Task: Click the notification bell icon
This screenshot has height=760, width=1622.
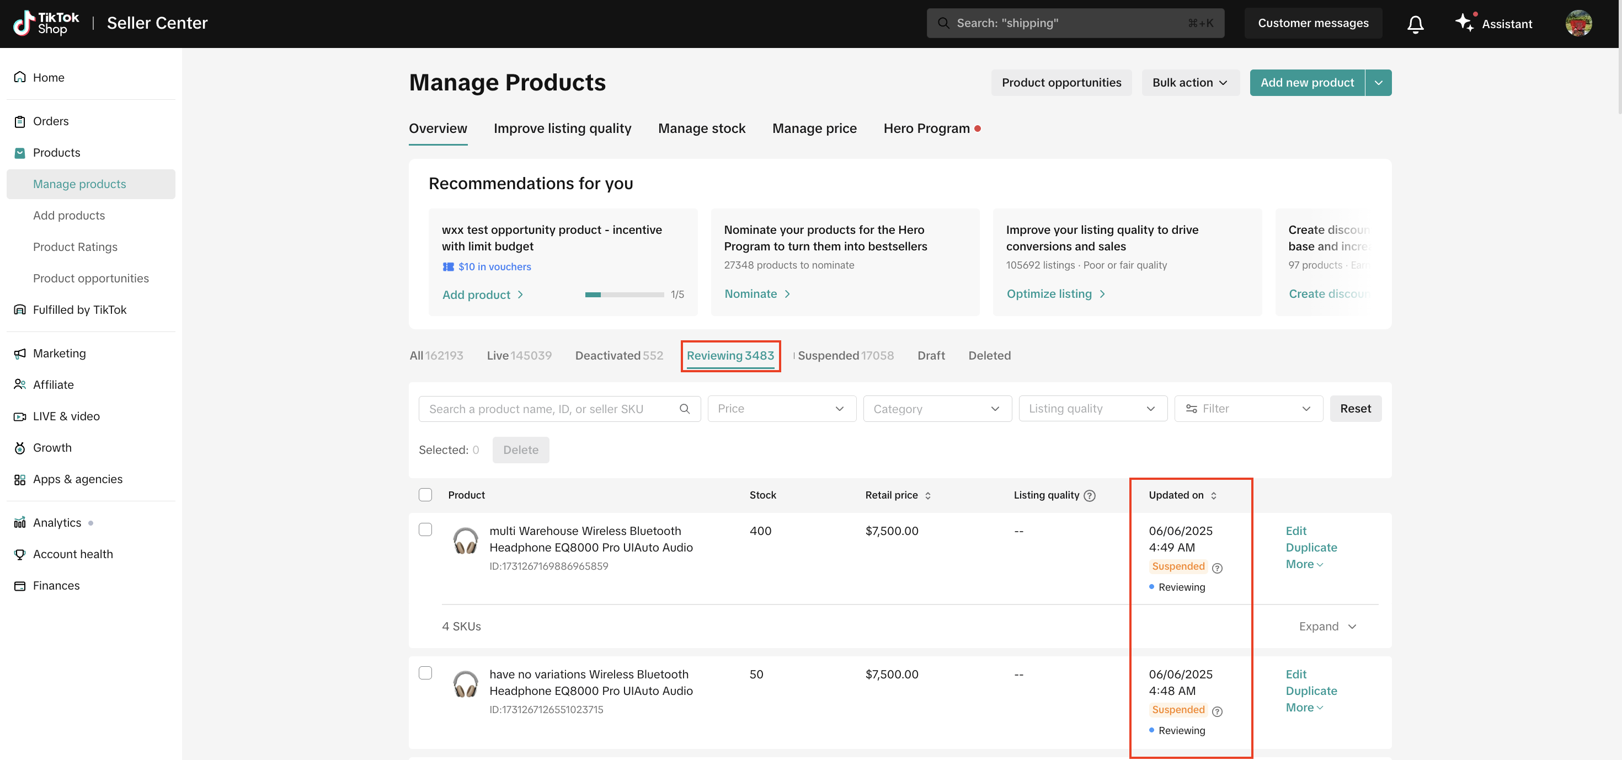Action: pos(1415,24)
